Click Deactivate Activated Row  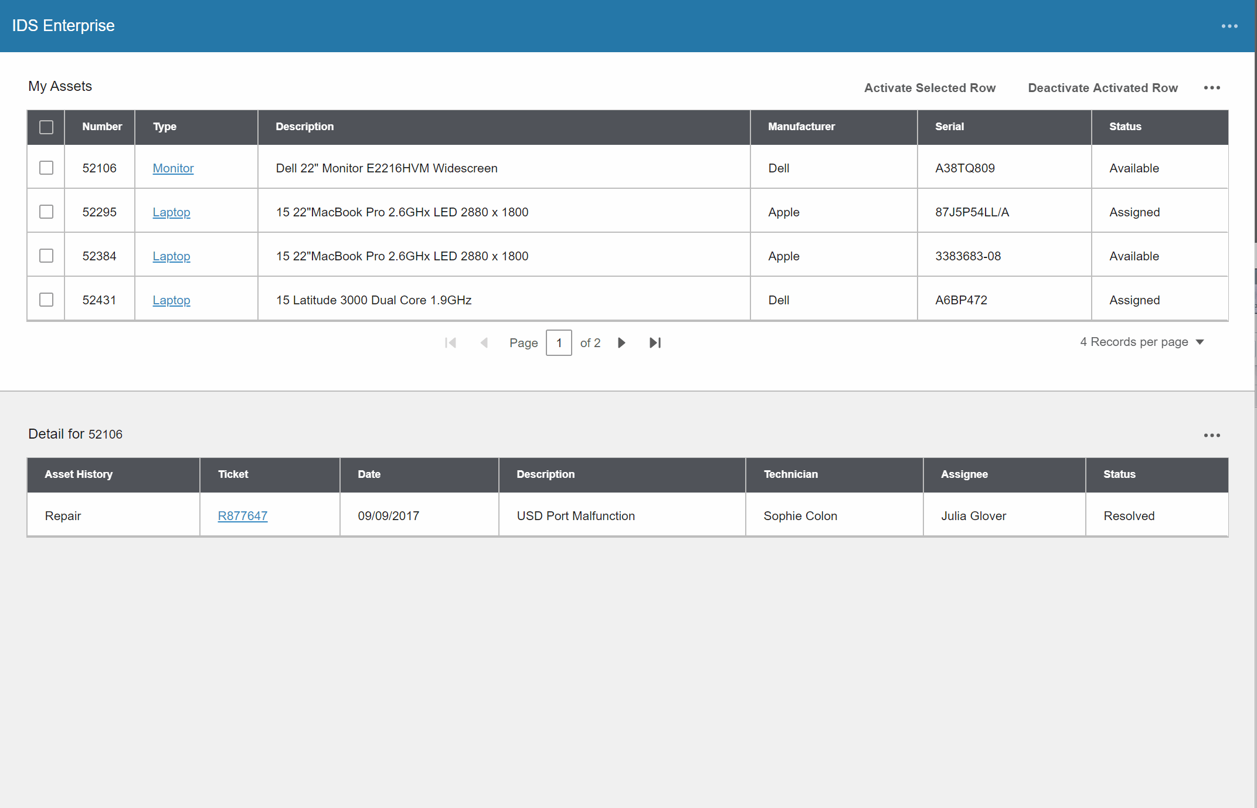click(x=1103, y=88)
